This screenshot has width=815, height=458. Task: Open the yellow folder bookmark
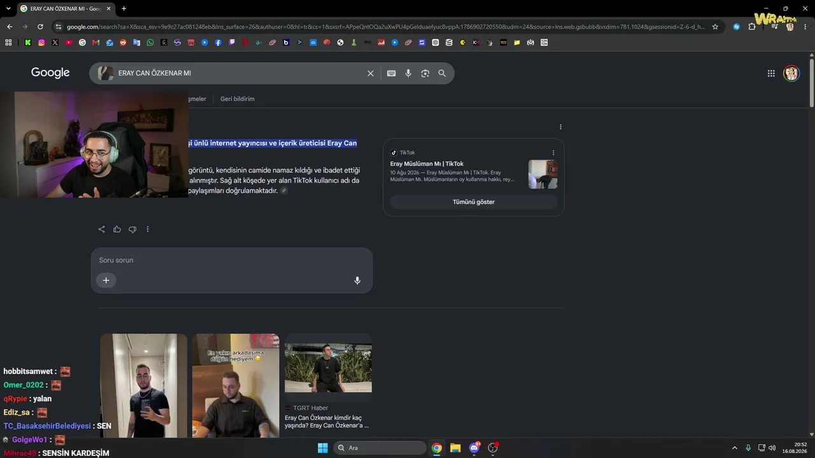[517, 43]
